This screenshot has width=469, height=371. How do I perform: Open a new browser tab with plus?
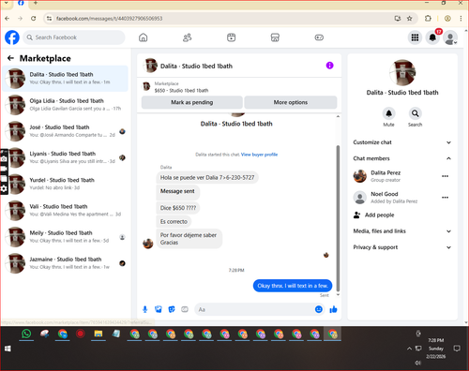[x=36, y=3]
